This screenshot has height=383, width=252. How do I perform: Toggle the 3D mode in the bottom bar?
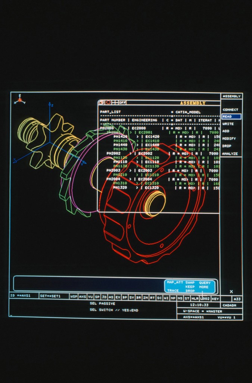[x=104, y=297]
